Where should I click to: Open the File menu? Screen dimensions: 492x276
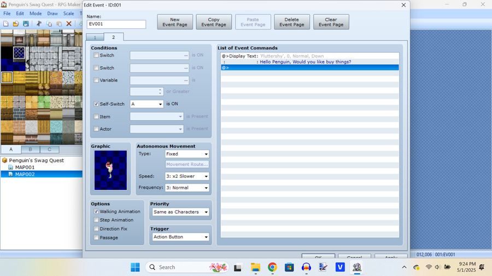[7, 14]
